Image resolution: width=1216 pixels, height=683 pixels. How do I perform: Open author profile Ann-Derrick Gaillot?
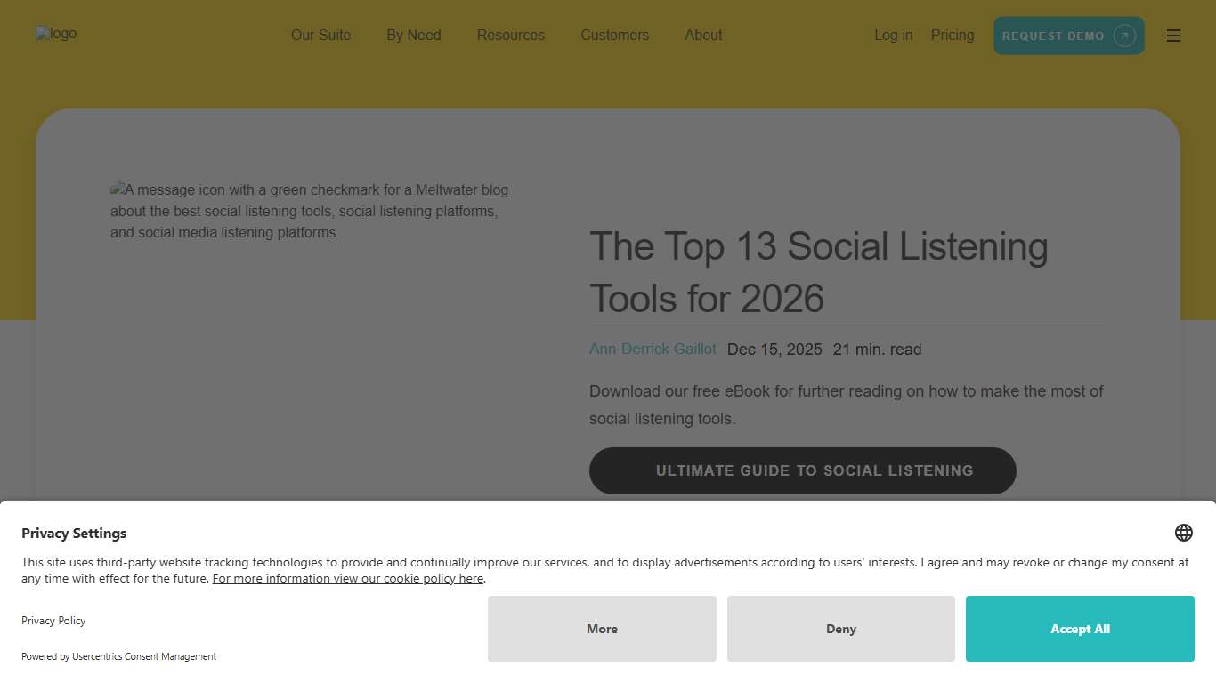pyautogui.click(x=653, y=349)
